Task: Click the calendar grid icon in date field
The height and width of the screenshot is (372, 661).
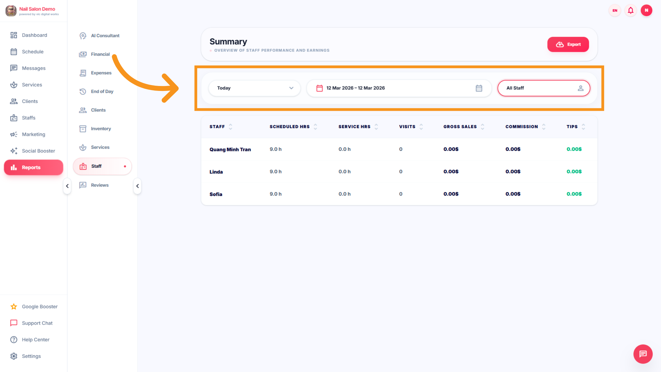Action: (x=479, y=88)
